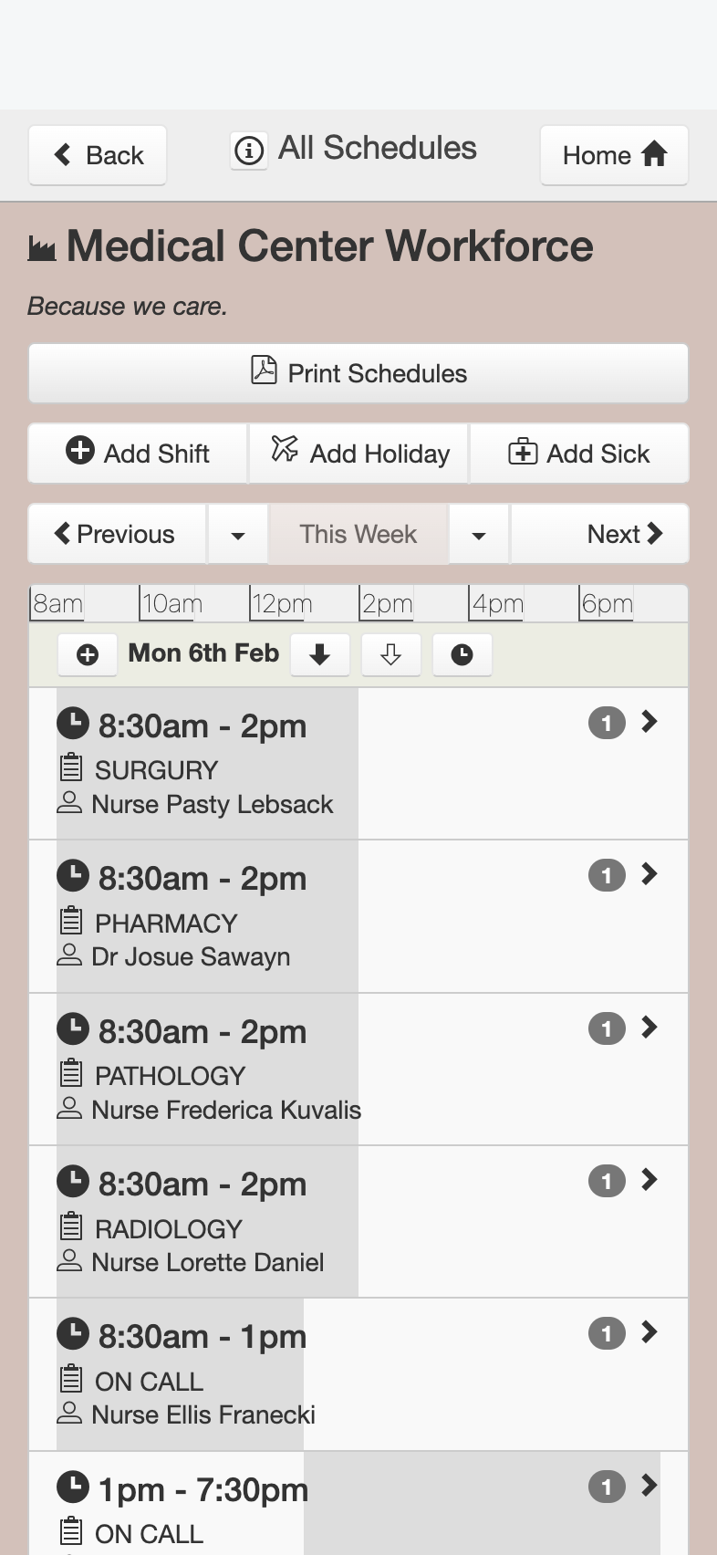Add a holiday using the plane button
The height and width of the screenshot is (1555, 717).
pos(358,454)
